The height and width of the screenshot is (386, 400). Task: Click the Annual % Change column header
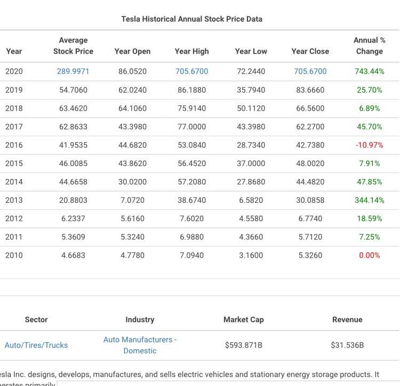click(x=370, y=46)
